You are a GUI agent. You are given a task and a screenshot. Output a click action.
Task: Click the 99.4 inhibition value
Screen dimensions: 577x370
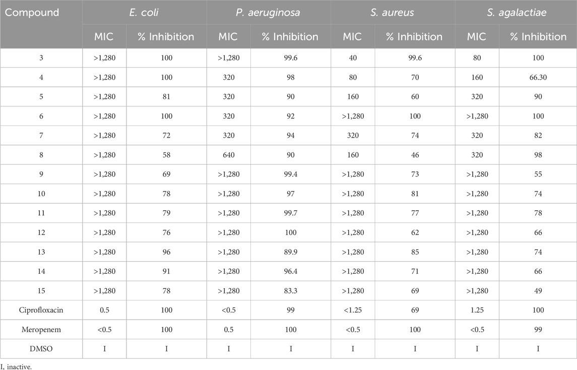(290, 174)
